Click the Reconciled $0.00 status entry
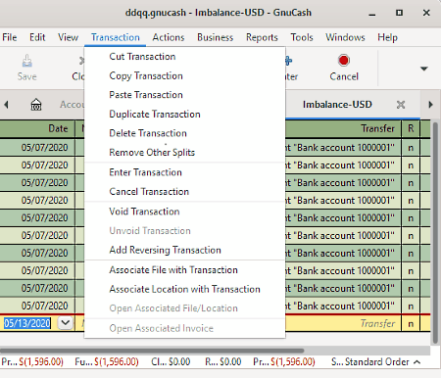Viewport: 441px width, 378px height. (223, 362)
